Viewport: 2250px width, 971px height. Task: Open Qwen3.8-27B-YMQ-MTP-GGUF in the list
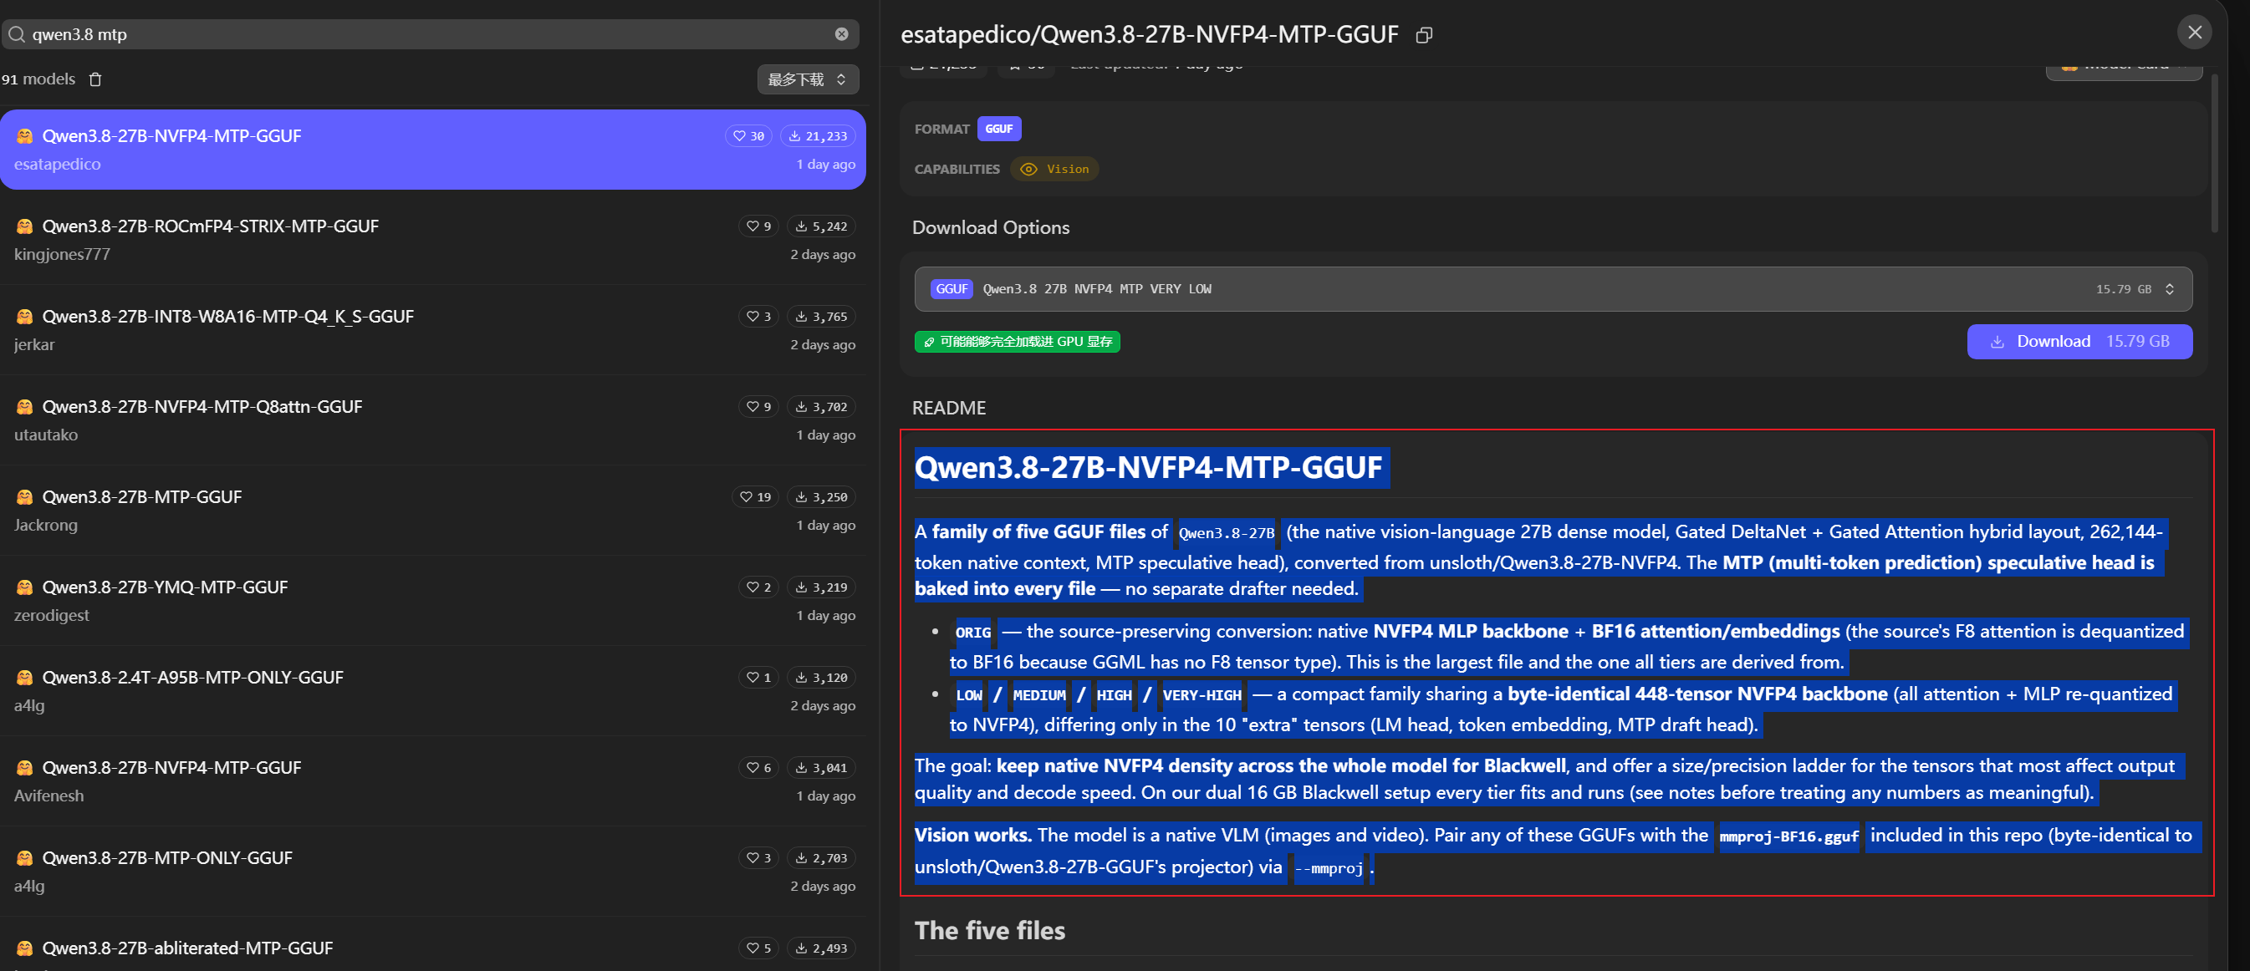coord(433,601)
